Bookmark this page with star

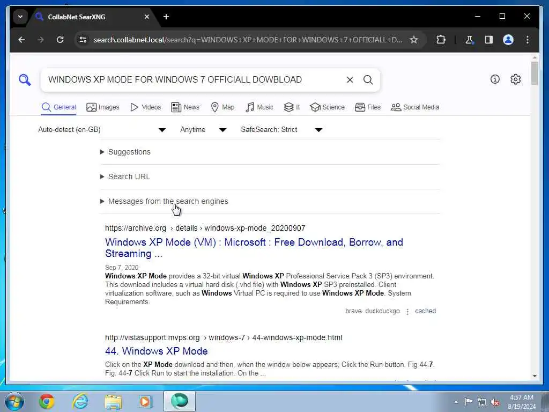pyautogui.click(x=414, y=40)
